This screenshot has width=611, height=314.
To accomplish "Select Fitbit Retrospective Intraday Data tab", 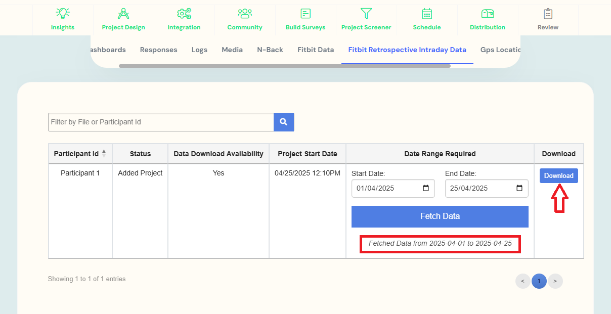I will pos(407,50).
